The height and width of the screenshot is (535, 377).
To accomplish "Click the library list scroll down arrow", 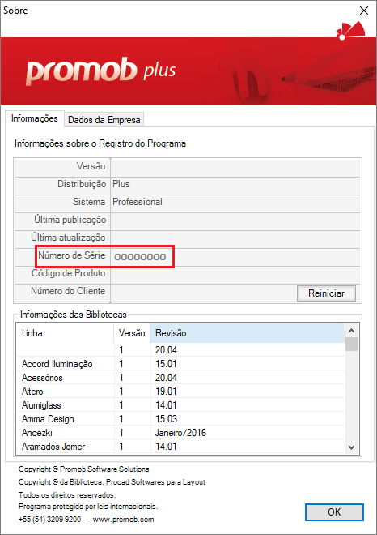I will [352, 447].
